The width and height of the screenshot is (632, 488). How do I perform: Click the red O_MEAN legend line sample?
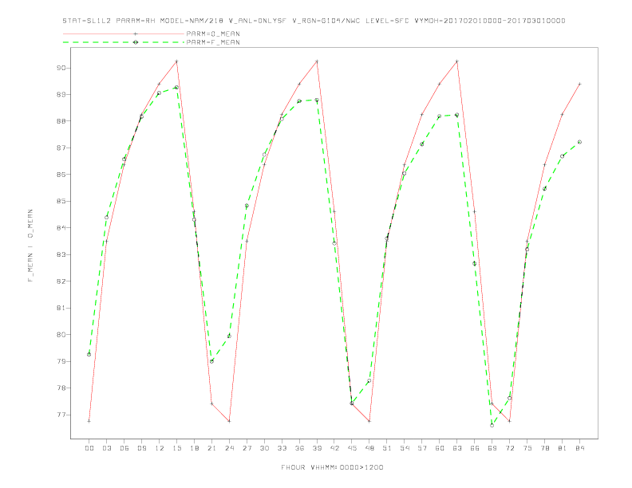(x=124, y=33)
